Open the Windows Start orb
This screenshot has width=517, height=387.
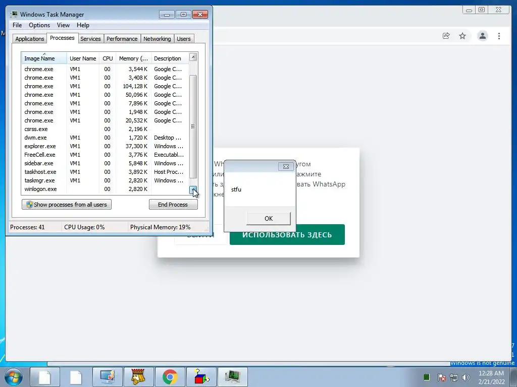[x=14, y=377]
